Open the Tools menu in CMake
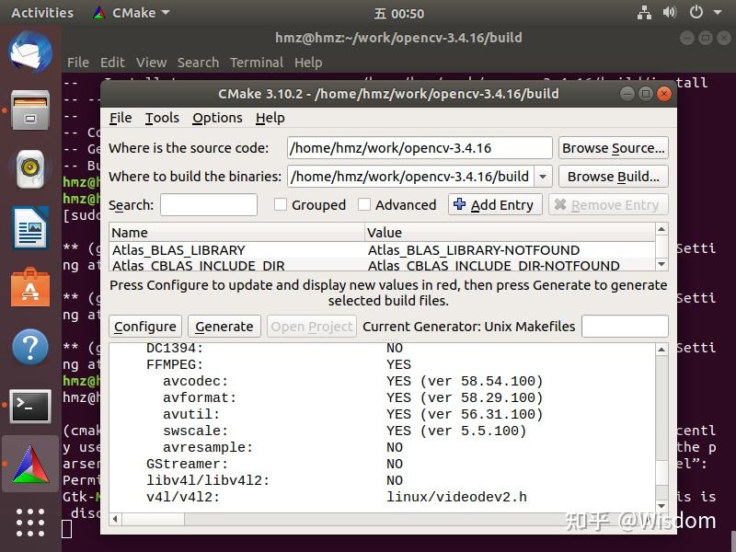 [162, 118]
